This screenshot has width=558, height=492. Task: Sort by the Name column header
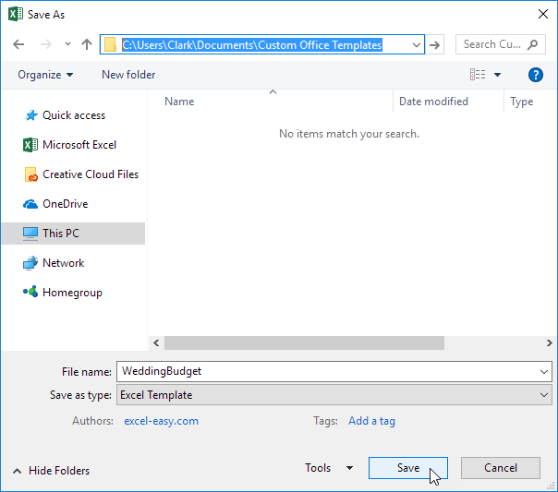[x=179, y=102]
